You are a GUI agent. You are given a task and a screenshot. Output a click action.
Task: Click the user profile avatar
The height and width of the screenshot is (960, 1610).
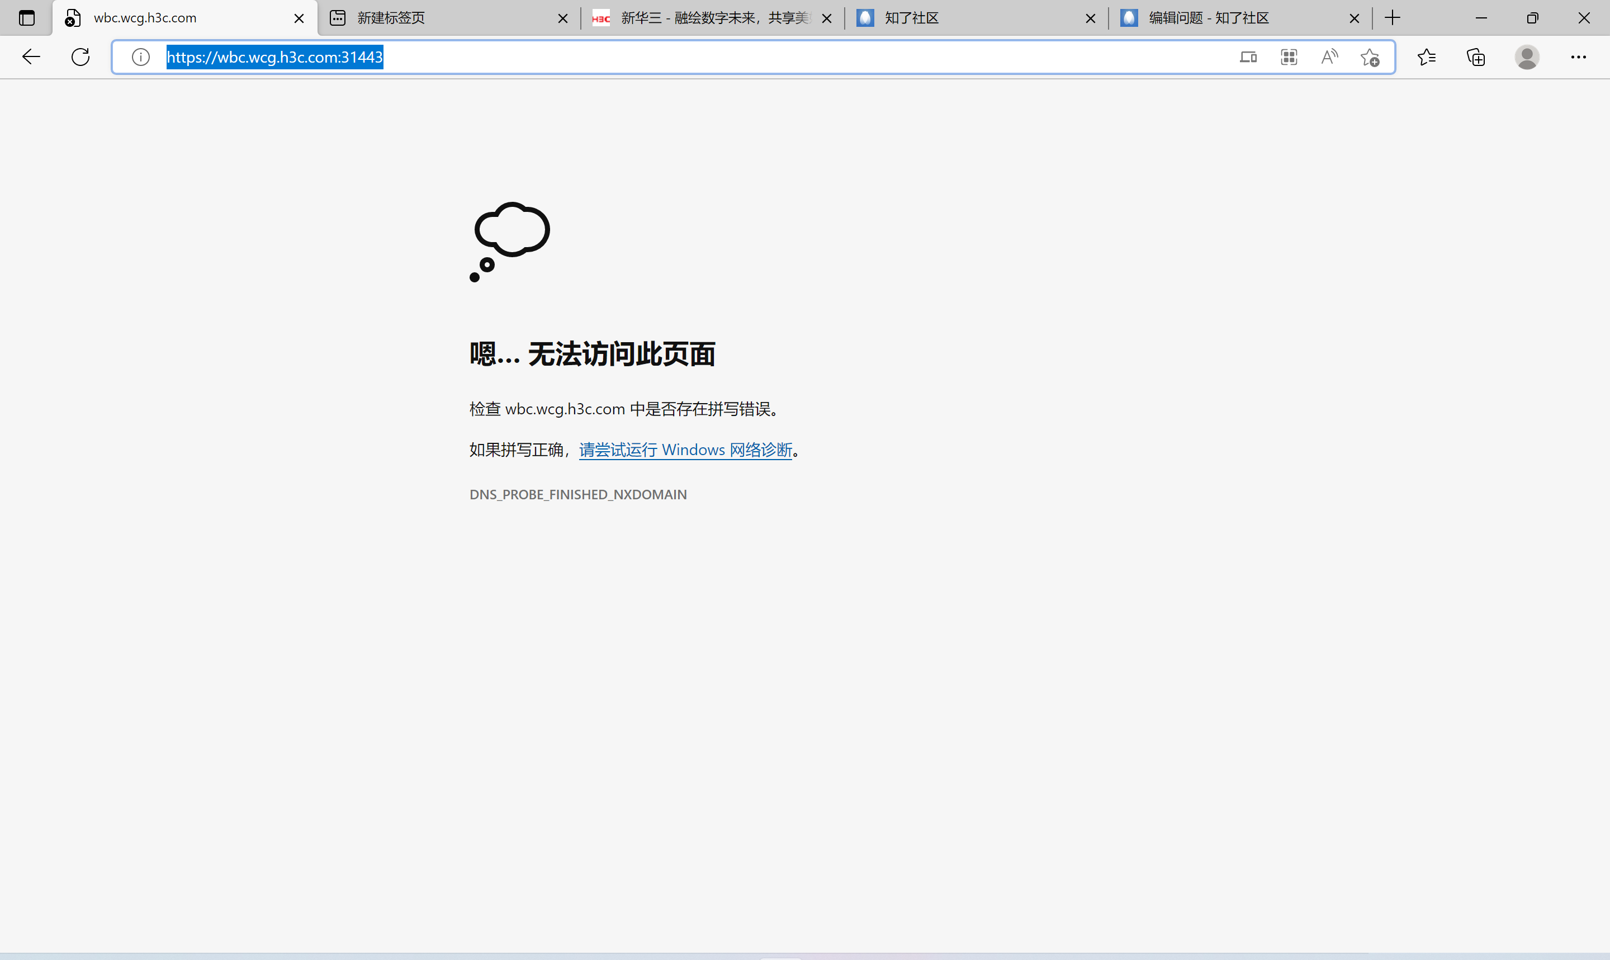(1527, 57)
